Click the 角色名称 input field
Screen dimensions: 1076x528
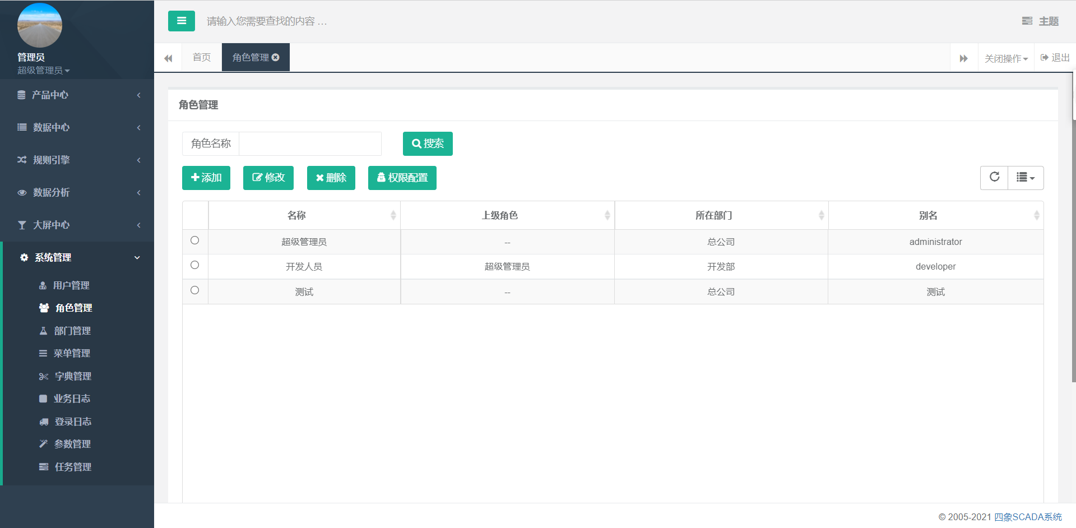click(310, 143)
